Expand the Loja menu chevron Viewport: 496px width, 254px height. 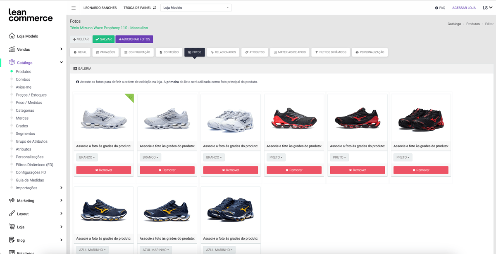(61, 227)
